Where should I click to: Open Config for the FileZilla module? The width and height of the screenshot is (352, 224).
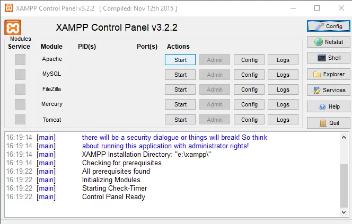[x=249, y=89]
